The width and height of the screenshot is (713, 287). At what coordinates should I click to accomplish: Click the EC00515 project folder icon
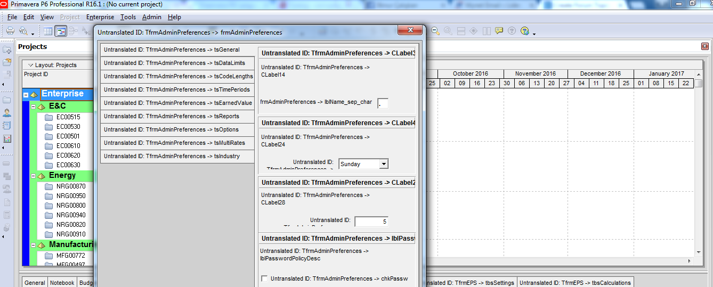pyautogui.click(x=49, y=117)
